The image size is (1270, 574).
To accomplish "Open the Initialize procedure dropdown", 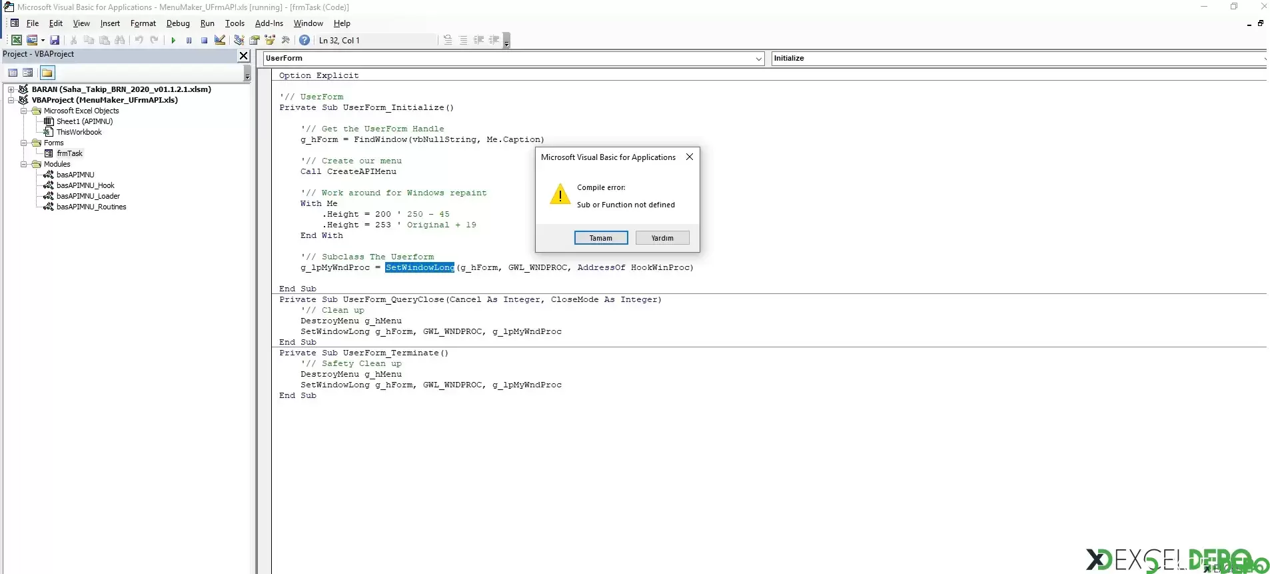I will [1264, 59].
